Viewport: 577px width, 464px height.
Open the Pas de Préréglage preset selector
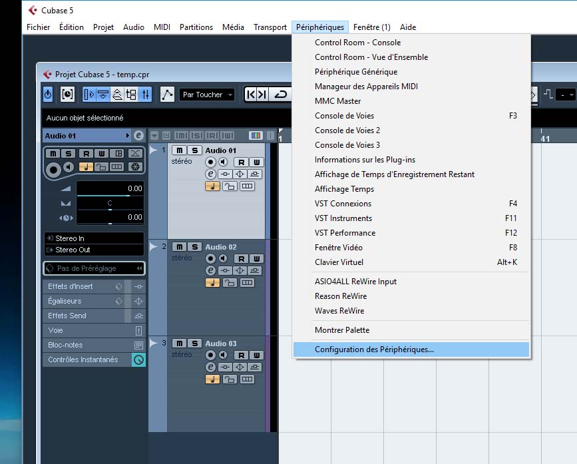tap(93, 268)
